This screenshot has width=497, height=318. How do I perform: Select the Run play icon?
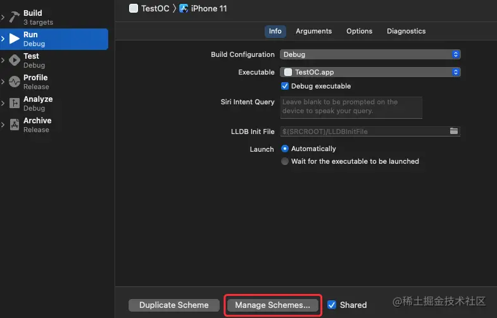coord(15,39)
